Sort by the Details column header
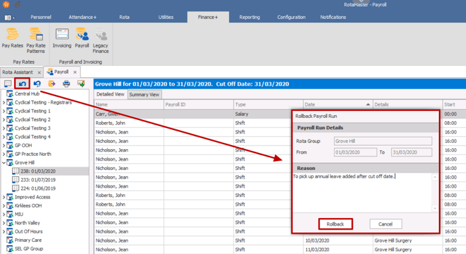 coord(408,104)
